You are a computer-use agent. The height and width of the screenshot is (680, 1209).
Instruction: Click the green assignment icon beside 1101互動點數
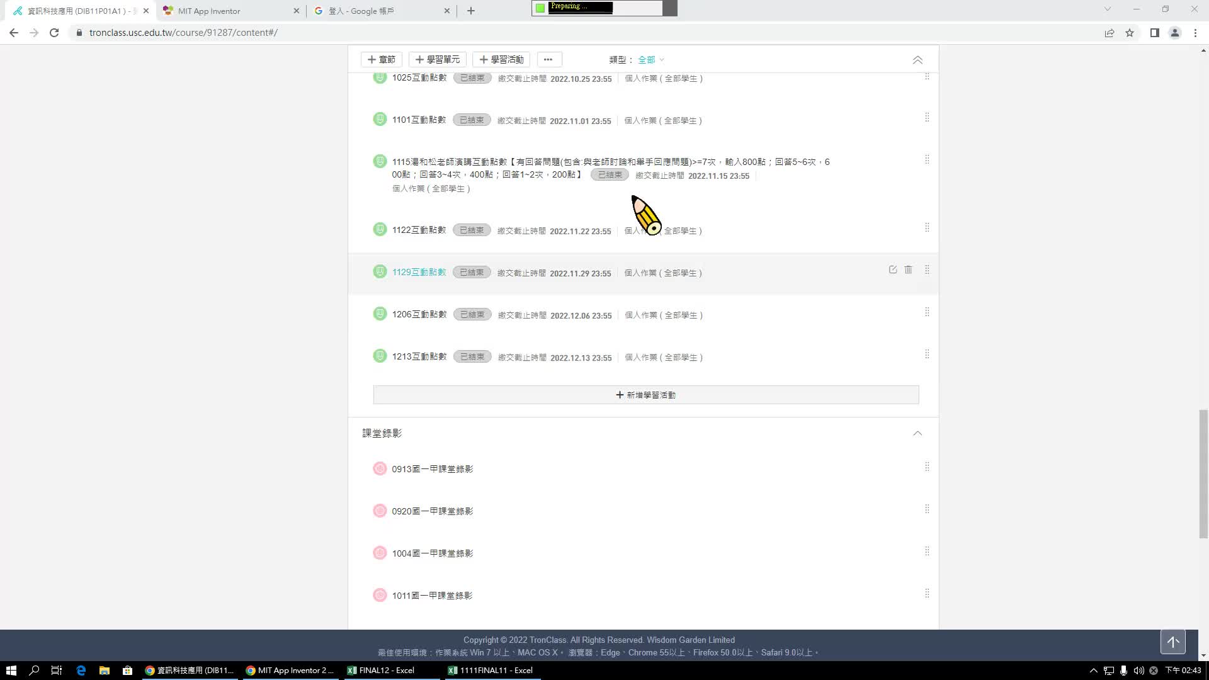[x=380, y=119]
